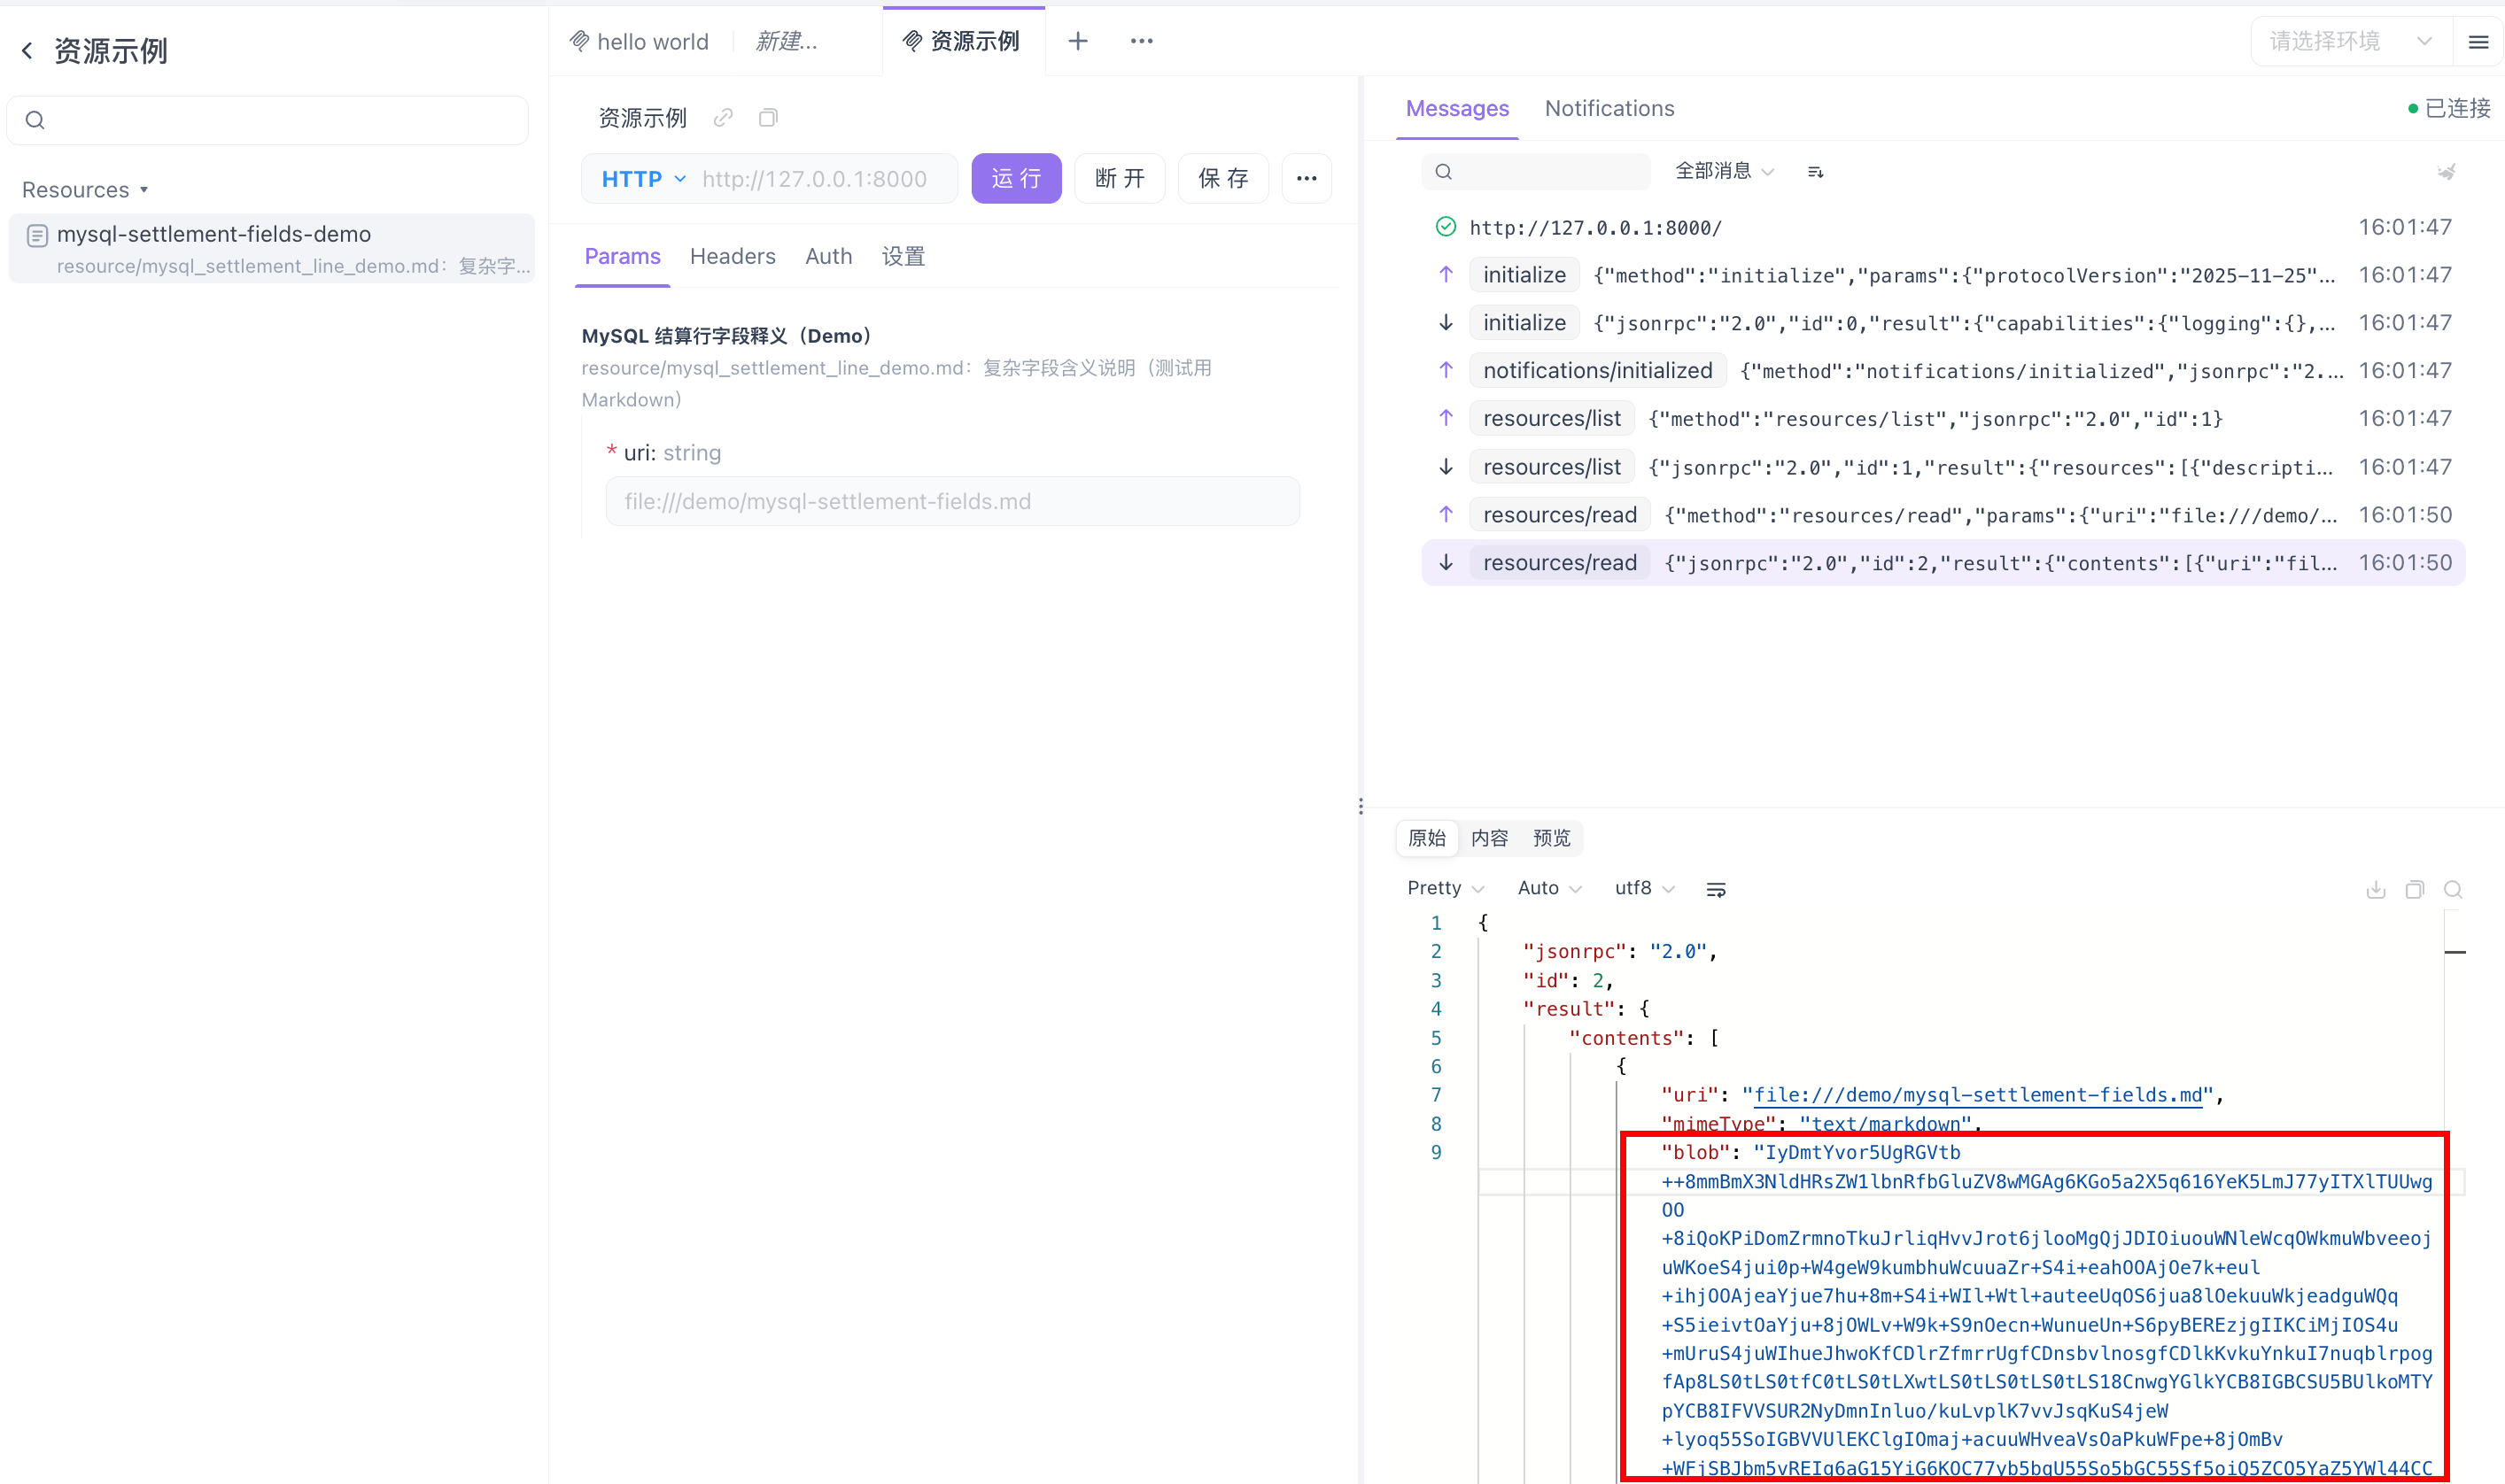Download the response body
This screenshot has width=2505, height=1484.
2376,889
